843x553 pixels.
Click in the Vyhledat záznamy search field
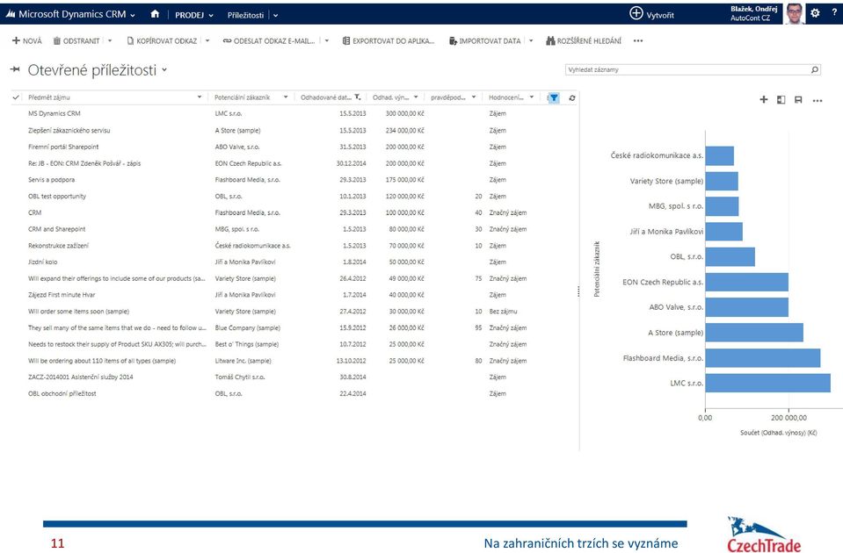(x=693, y=70)
